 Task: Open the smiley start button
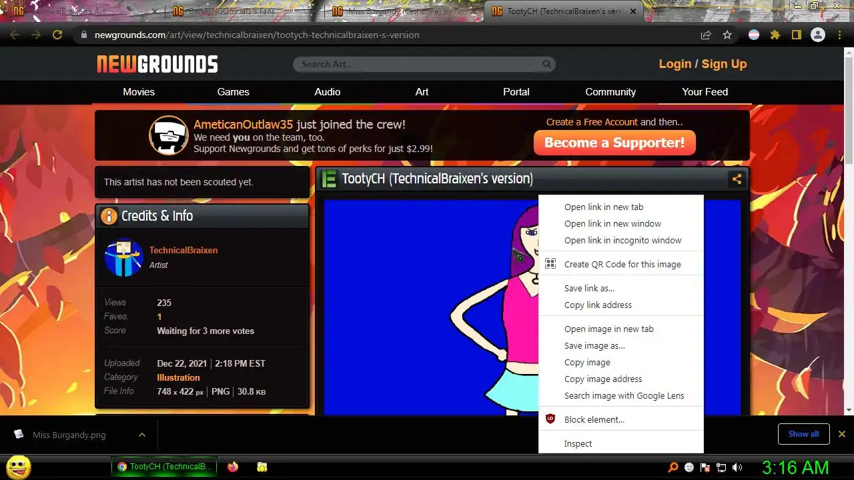pos(19,467)
